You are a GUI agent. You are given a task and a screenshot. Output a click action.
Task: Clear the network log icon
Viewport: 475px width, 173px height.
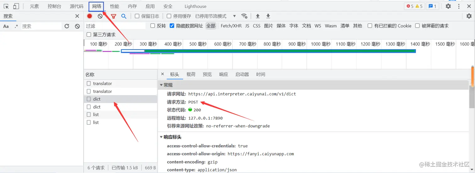(100, 16)
